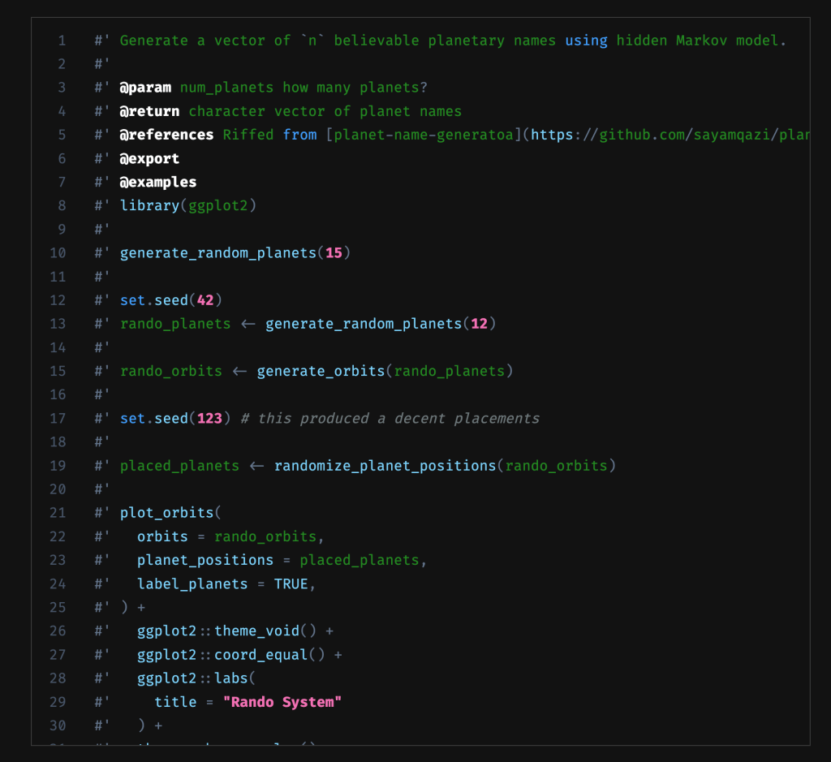Click line number 1 in the gutter
The width and height of the screenshot is (831, 762).
click(62, 41)
